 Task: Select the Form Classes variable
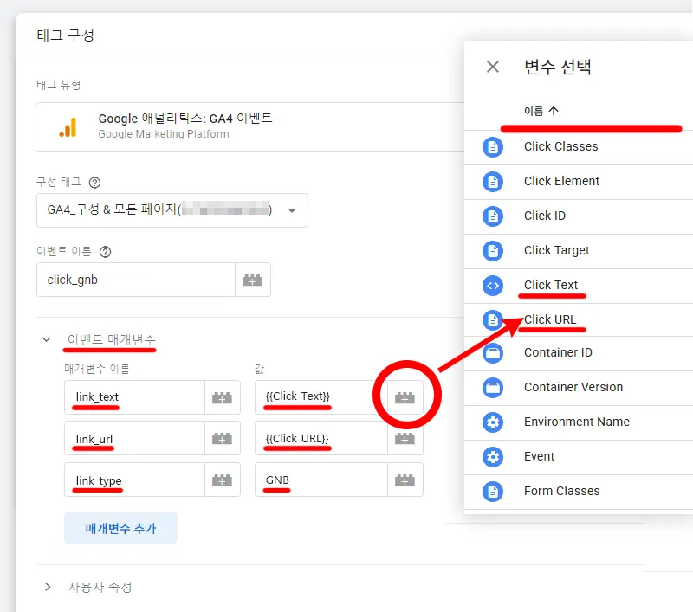(579, 492)
